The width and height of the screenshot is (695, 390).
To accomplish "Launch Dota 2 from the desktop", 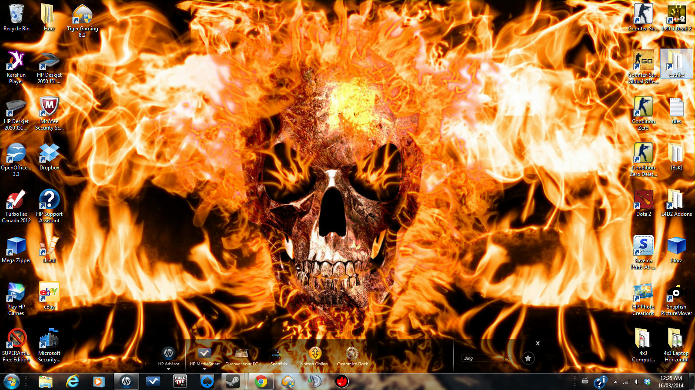I will [643, 200].
